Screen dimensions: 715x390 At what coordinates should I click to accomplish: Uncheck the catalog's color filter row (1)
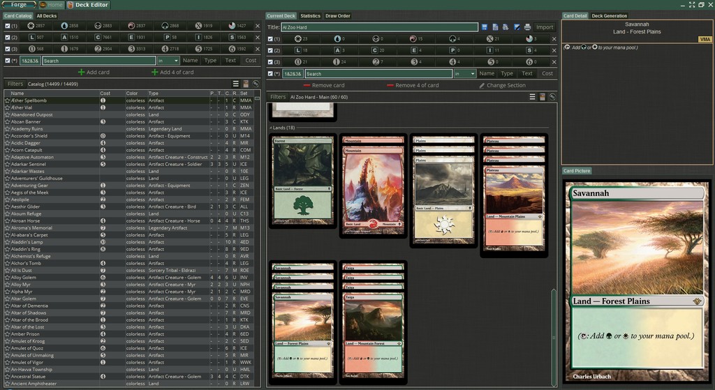coord(8,26)
